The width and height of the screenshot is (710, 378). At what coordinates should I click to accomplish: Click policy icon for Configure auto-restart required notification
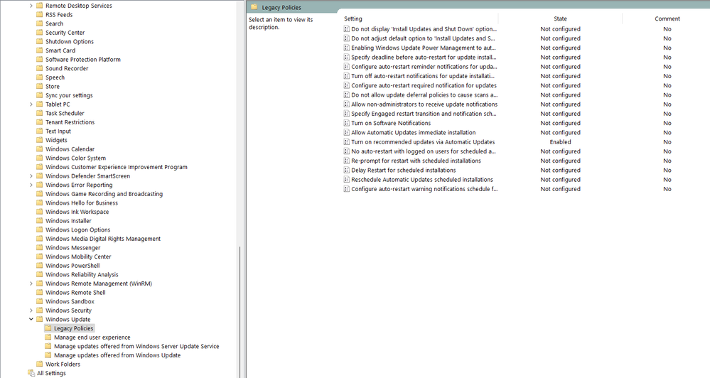[x=346, y=85]
